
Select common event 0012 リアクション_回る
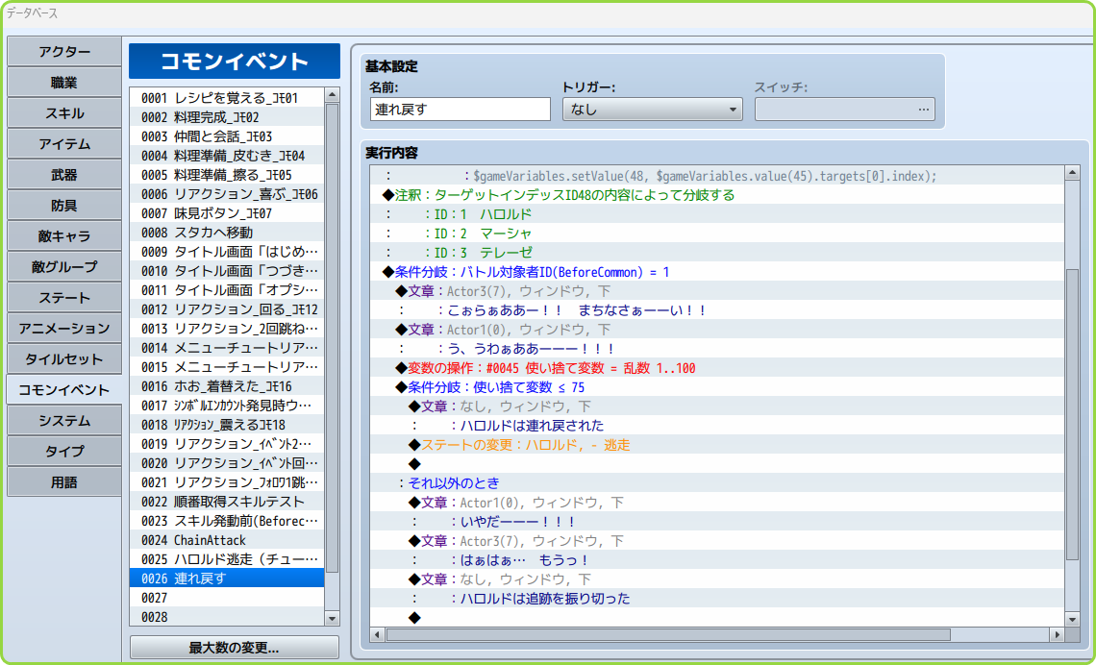click(x=227, y=309)
